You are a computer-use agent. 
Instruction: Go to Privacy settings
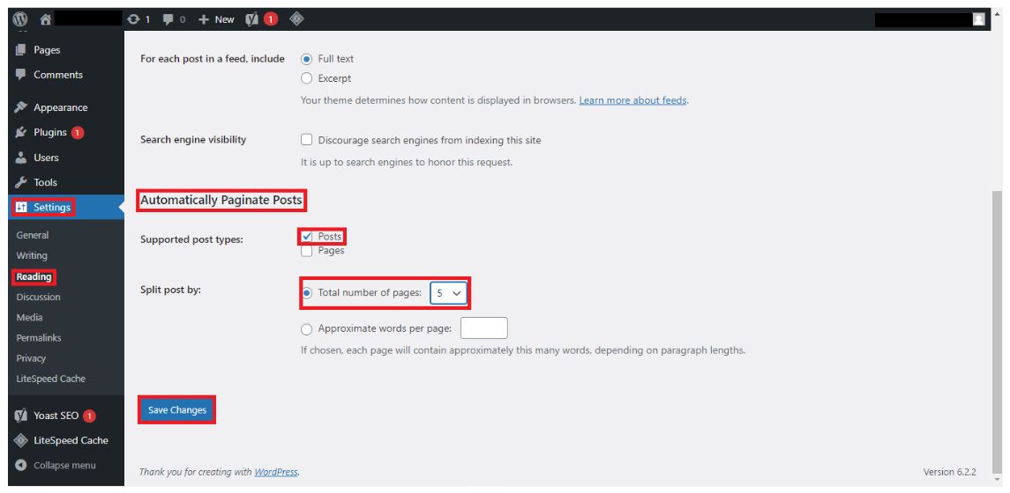point(32,358)
